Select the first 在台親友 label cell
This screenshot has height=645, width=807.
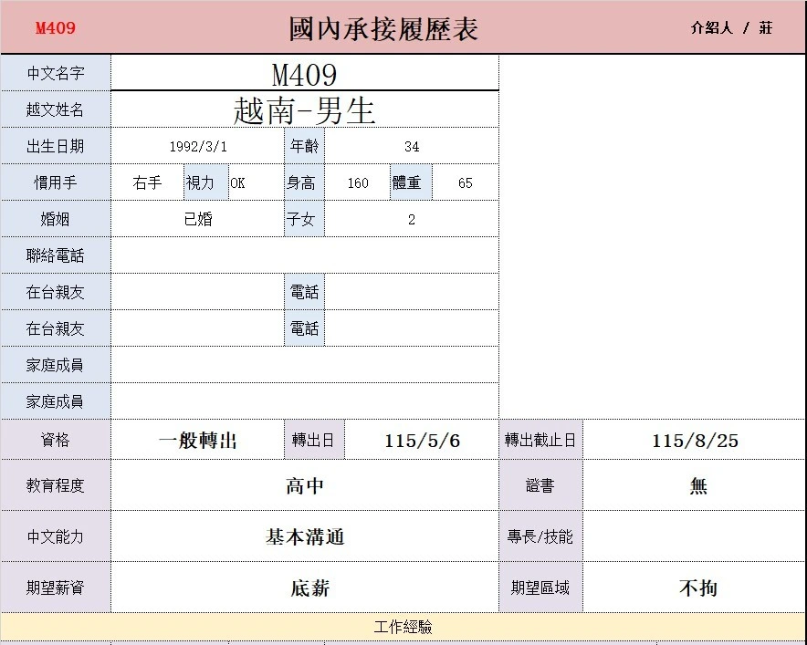click(x=56, y=292)
